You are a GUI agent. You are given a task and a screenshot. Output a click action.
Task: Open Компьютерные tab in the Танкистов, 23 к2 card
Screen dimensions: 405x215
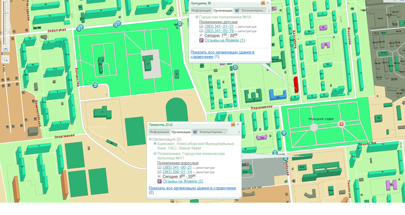(210, 132)
